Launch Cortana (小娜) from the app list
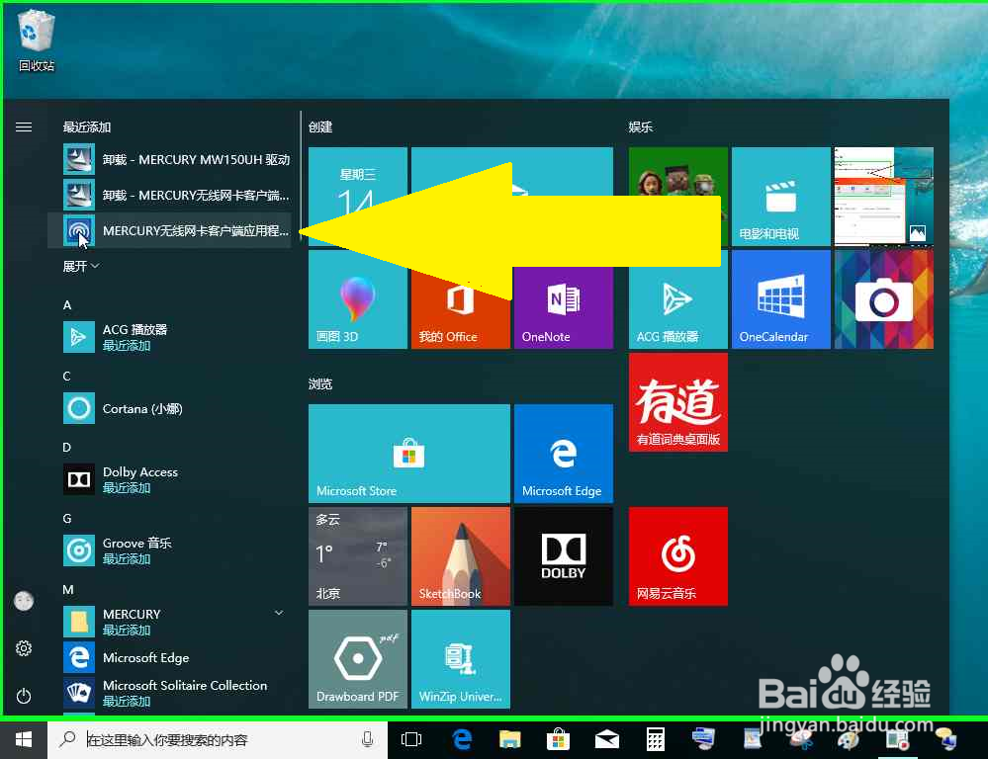 click(170, 409)
